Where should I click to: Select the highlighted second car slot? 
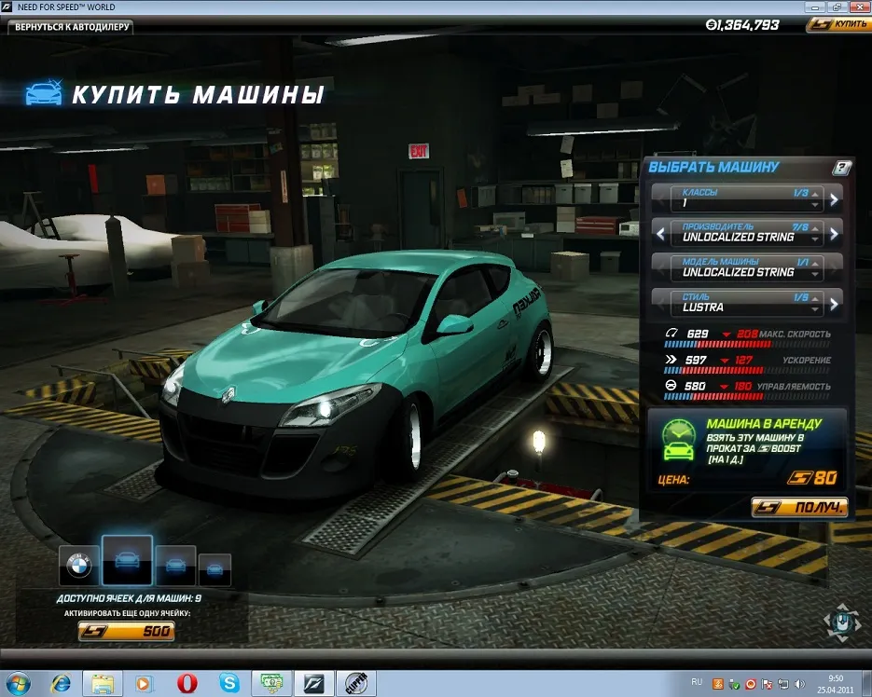[x=127, y=560]
